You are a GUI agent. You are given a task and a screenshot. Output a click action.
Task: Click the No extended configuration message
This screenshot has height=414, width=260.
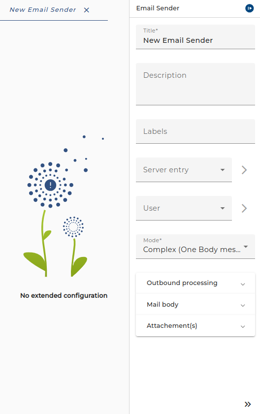coord(64,295)
